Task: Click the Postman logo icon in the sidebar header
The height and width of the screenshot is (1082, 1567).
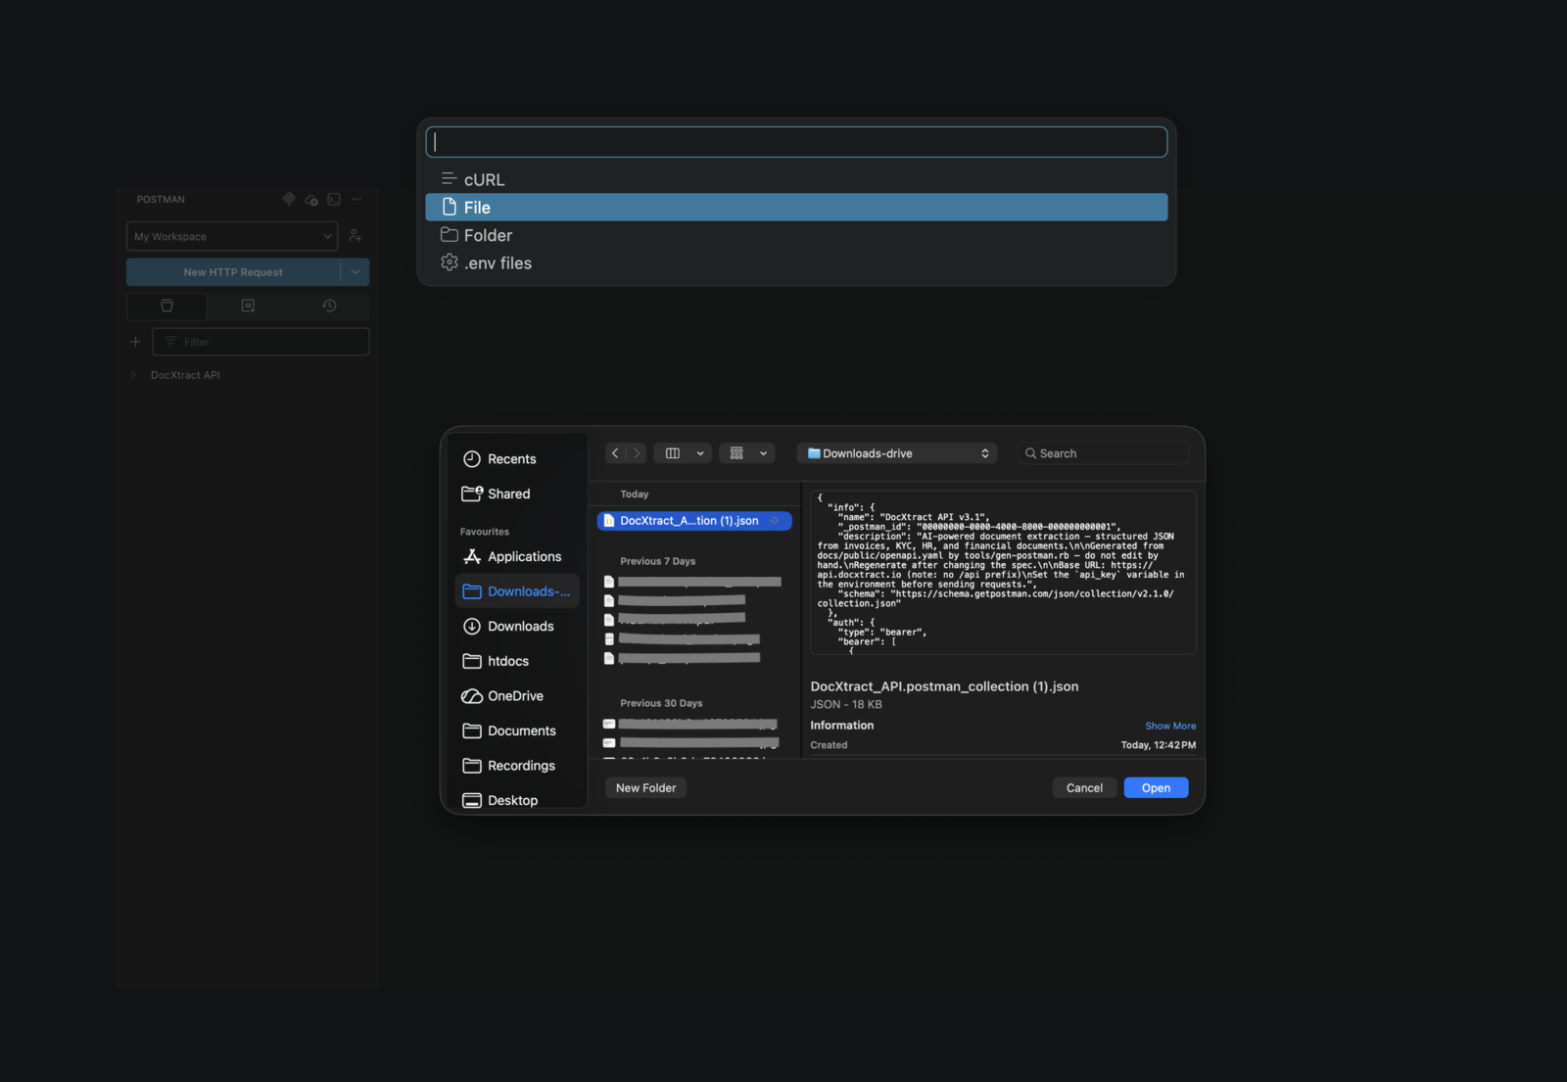Action: (x=289, y=199)
